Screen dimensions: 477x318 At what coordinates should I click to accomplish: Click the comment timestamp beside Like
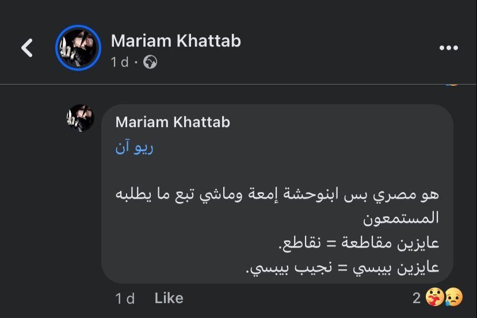[125, 298]
